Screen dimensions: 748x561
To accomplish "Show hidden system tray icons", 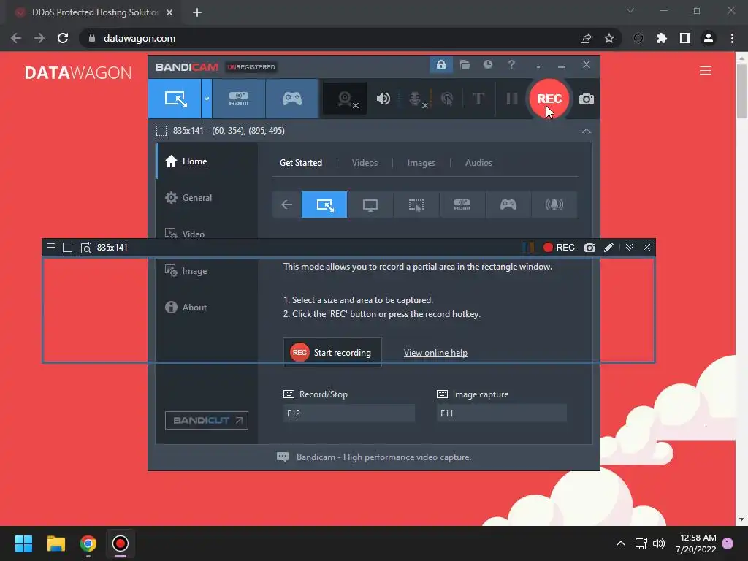I will pos(621,543).
